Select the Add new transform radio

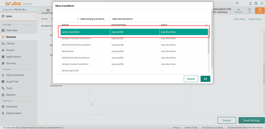click(x=110, y=19)
